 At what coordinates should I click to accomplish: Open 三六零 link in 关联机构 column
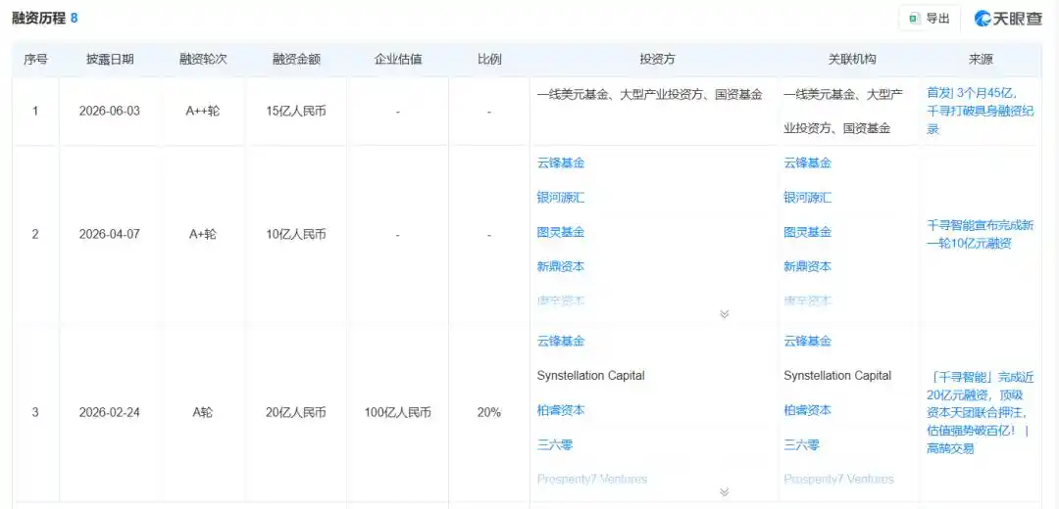click(x=801, y=445)
